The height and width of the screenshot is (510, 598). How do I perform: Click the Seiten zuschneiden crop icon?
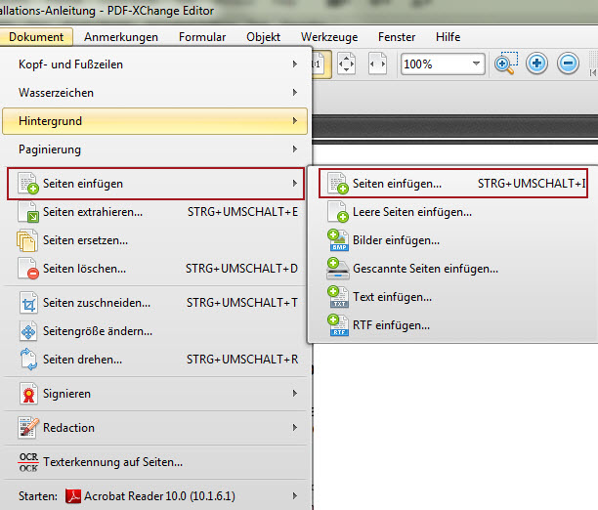28,303
